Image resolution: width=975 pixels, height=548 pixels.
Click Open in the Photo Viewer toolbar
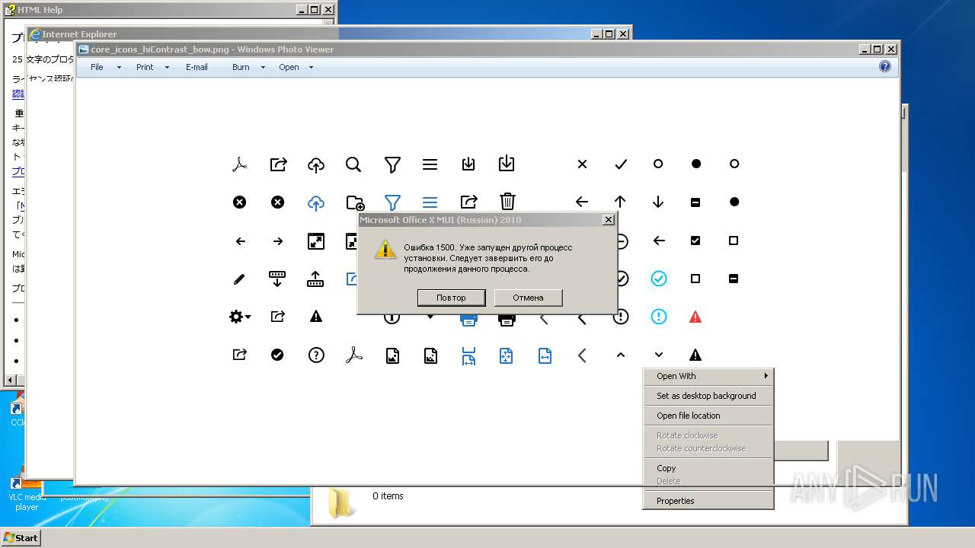(x=289, y=67)
